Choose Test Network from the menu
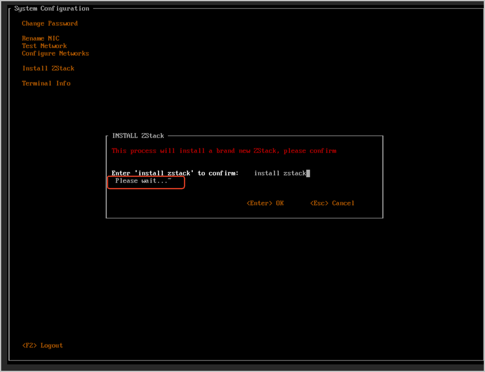Screen dimensions: 485x372 point(44,46)
